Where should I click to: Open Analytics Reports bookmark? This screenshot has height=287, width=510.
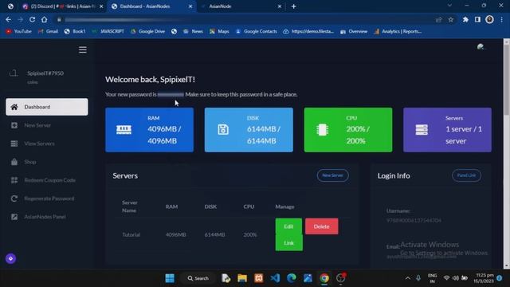[x=398, y=31]
